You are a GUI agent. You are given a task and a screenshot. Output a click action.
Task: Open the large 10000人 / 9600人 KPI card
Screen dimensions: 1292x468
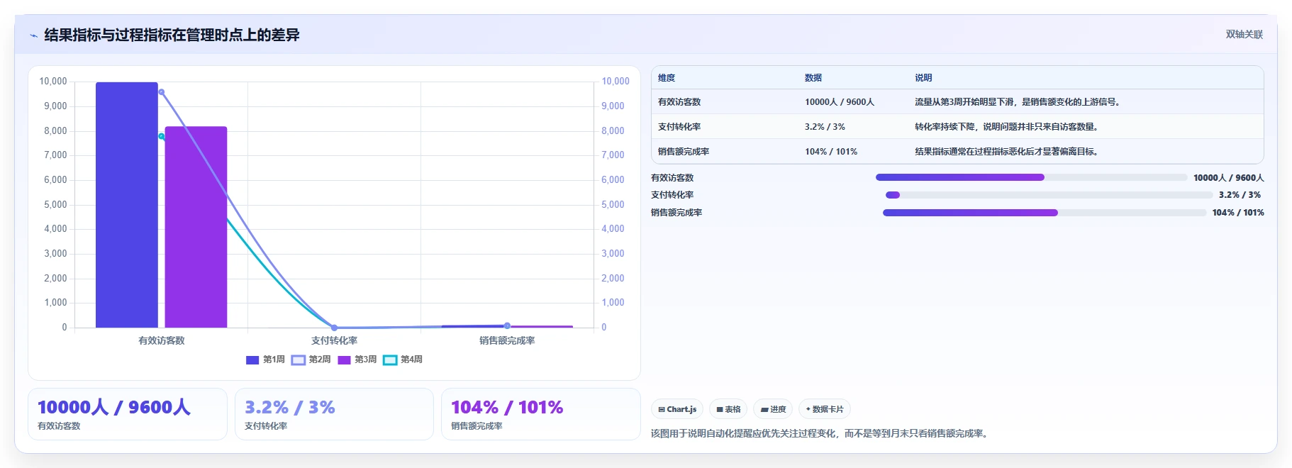128,414
